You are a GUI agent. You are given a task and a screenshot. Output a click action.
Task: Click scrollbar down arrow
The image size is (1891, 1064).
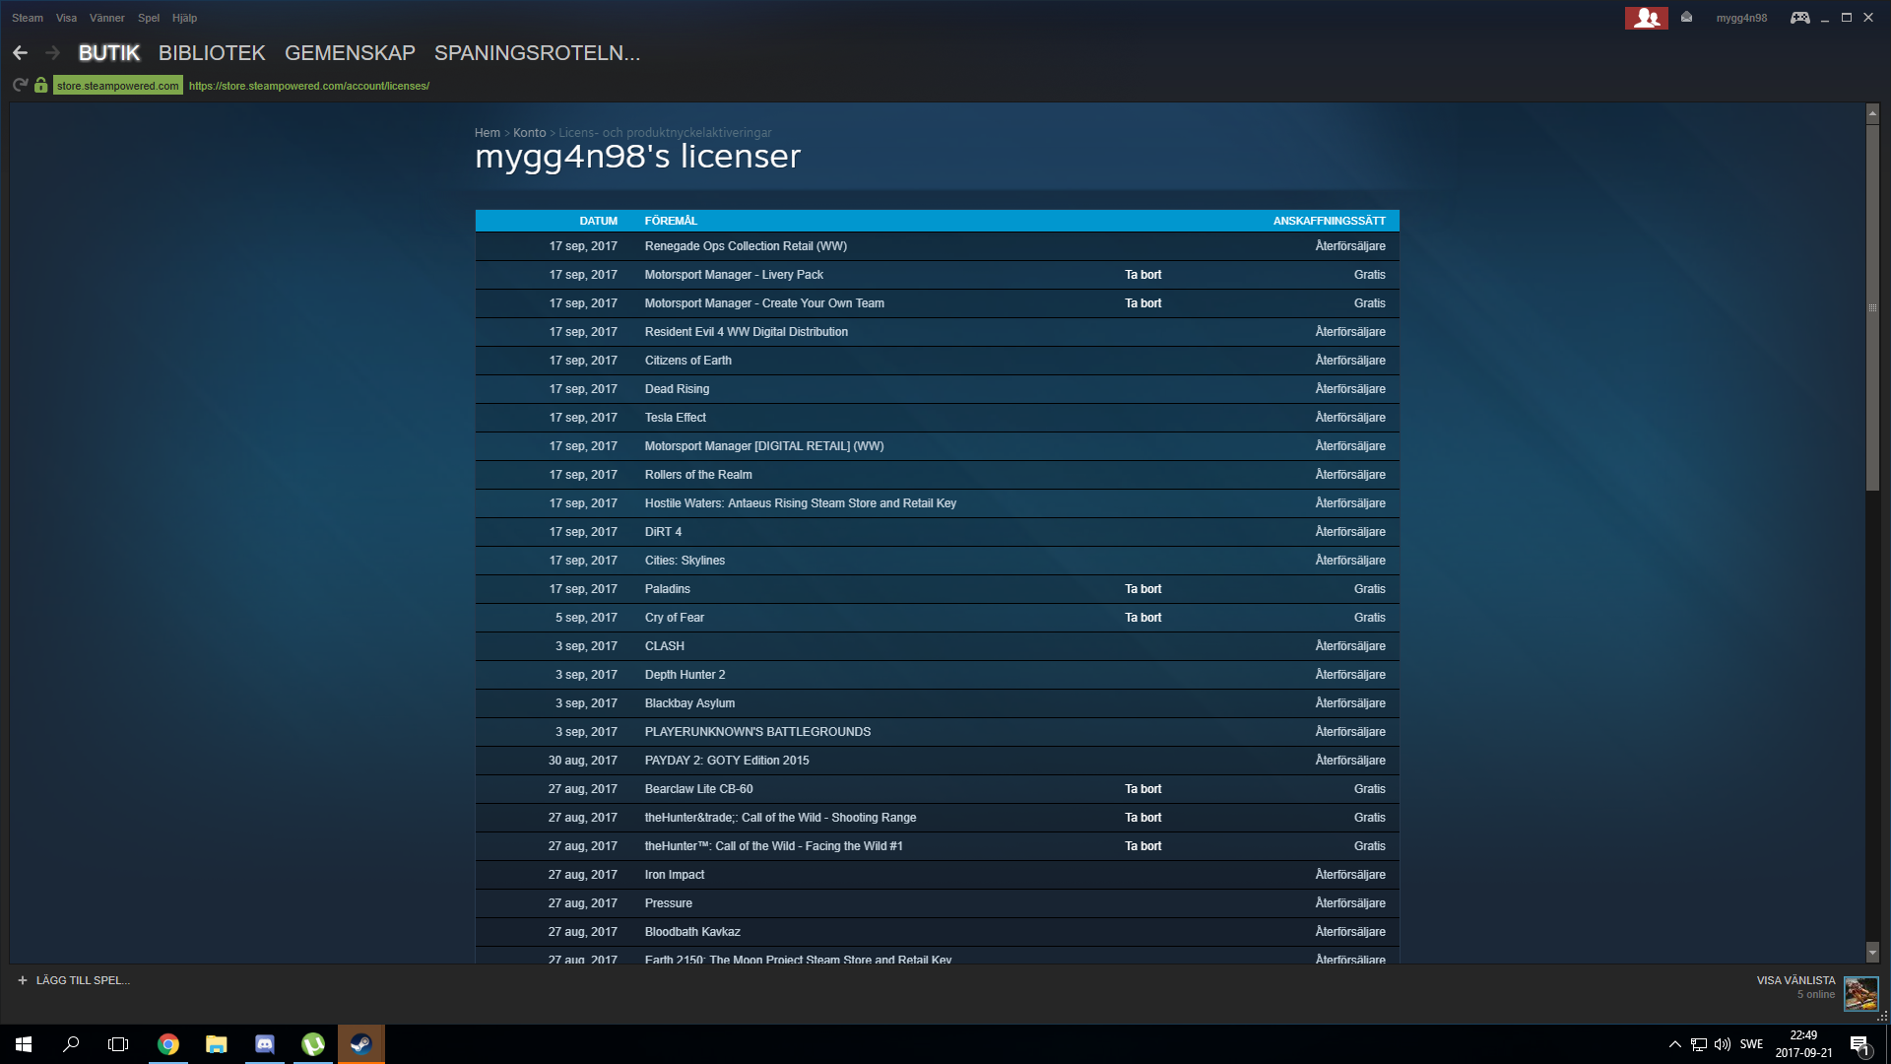1872,953
